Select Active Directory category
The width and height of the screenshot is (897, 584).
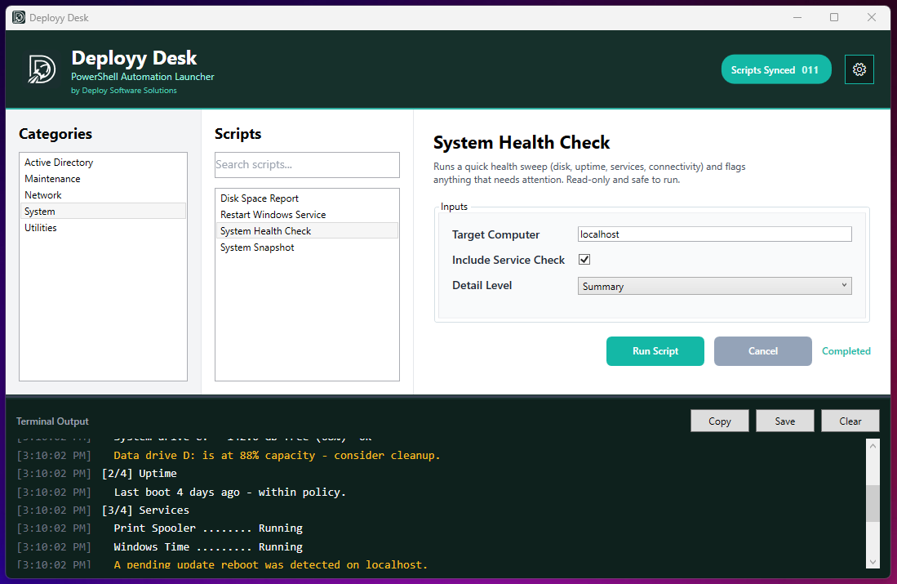103,162
